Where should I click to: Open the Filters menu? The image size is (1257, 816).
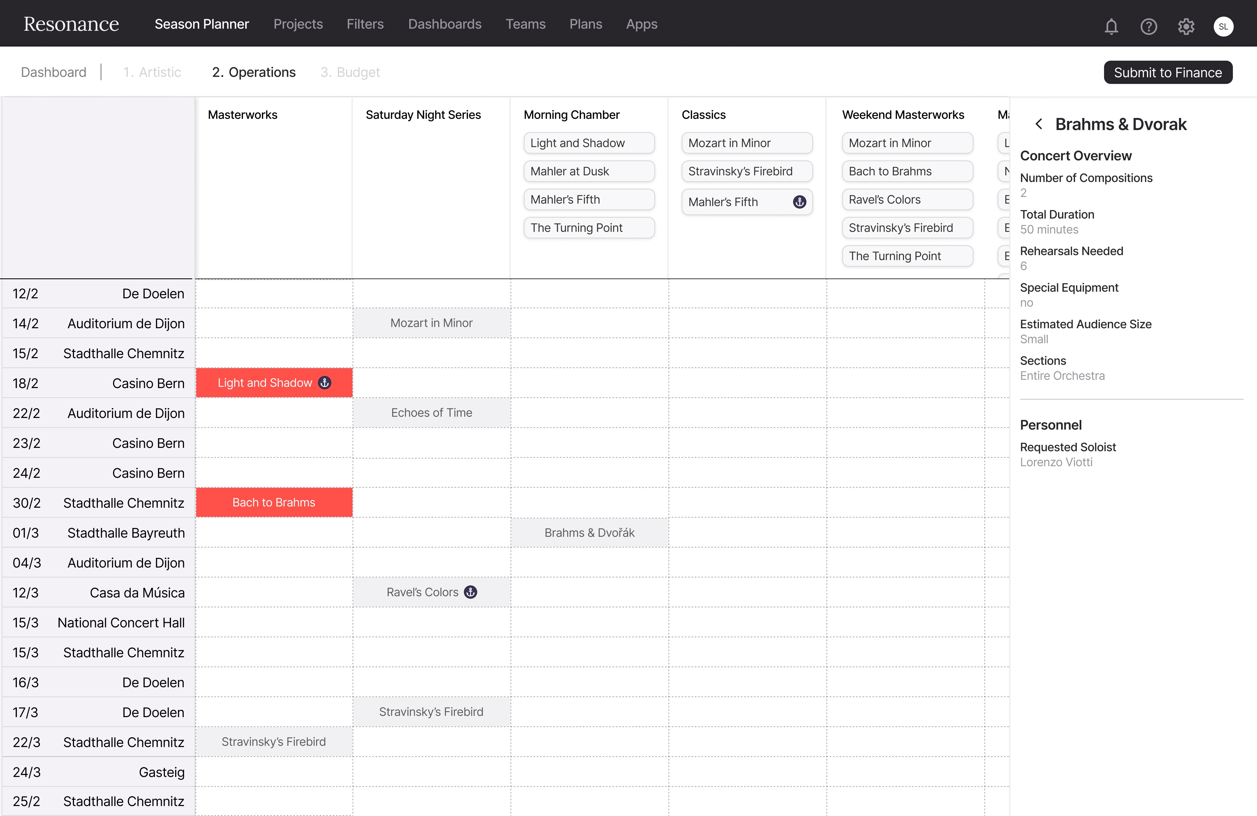click(x=365, y=24)
